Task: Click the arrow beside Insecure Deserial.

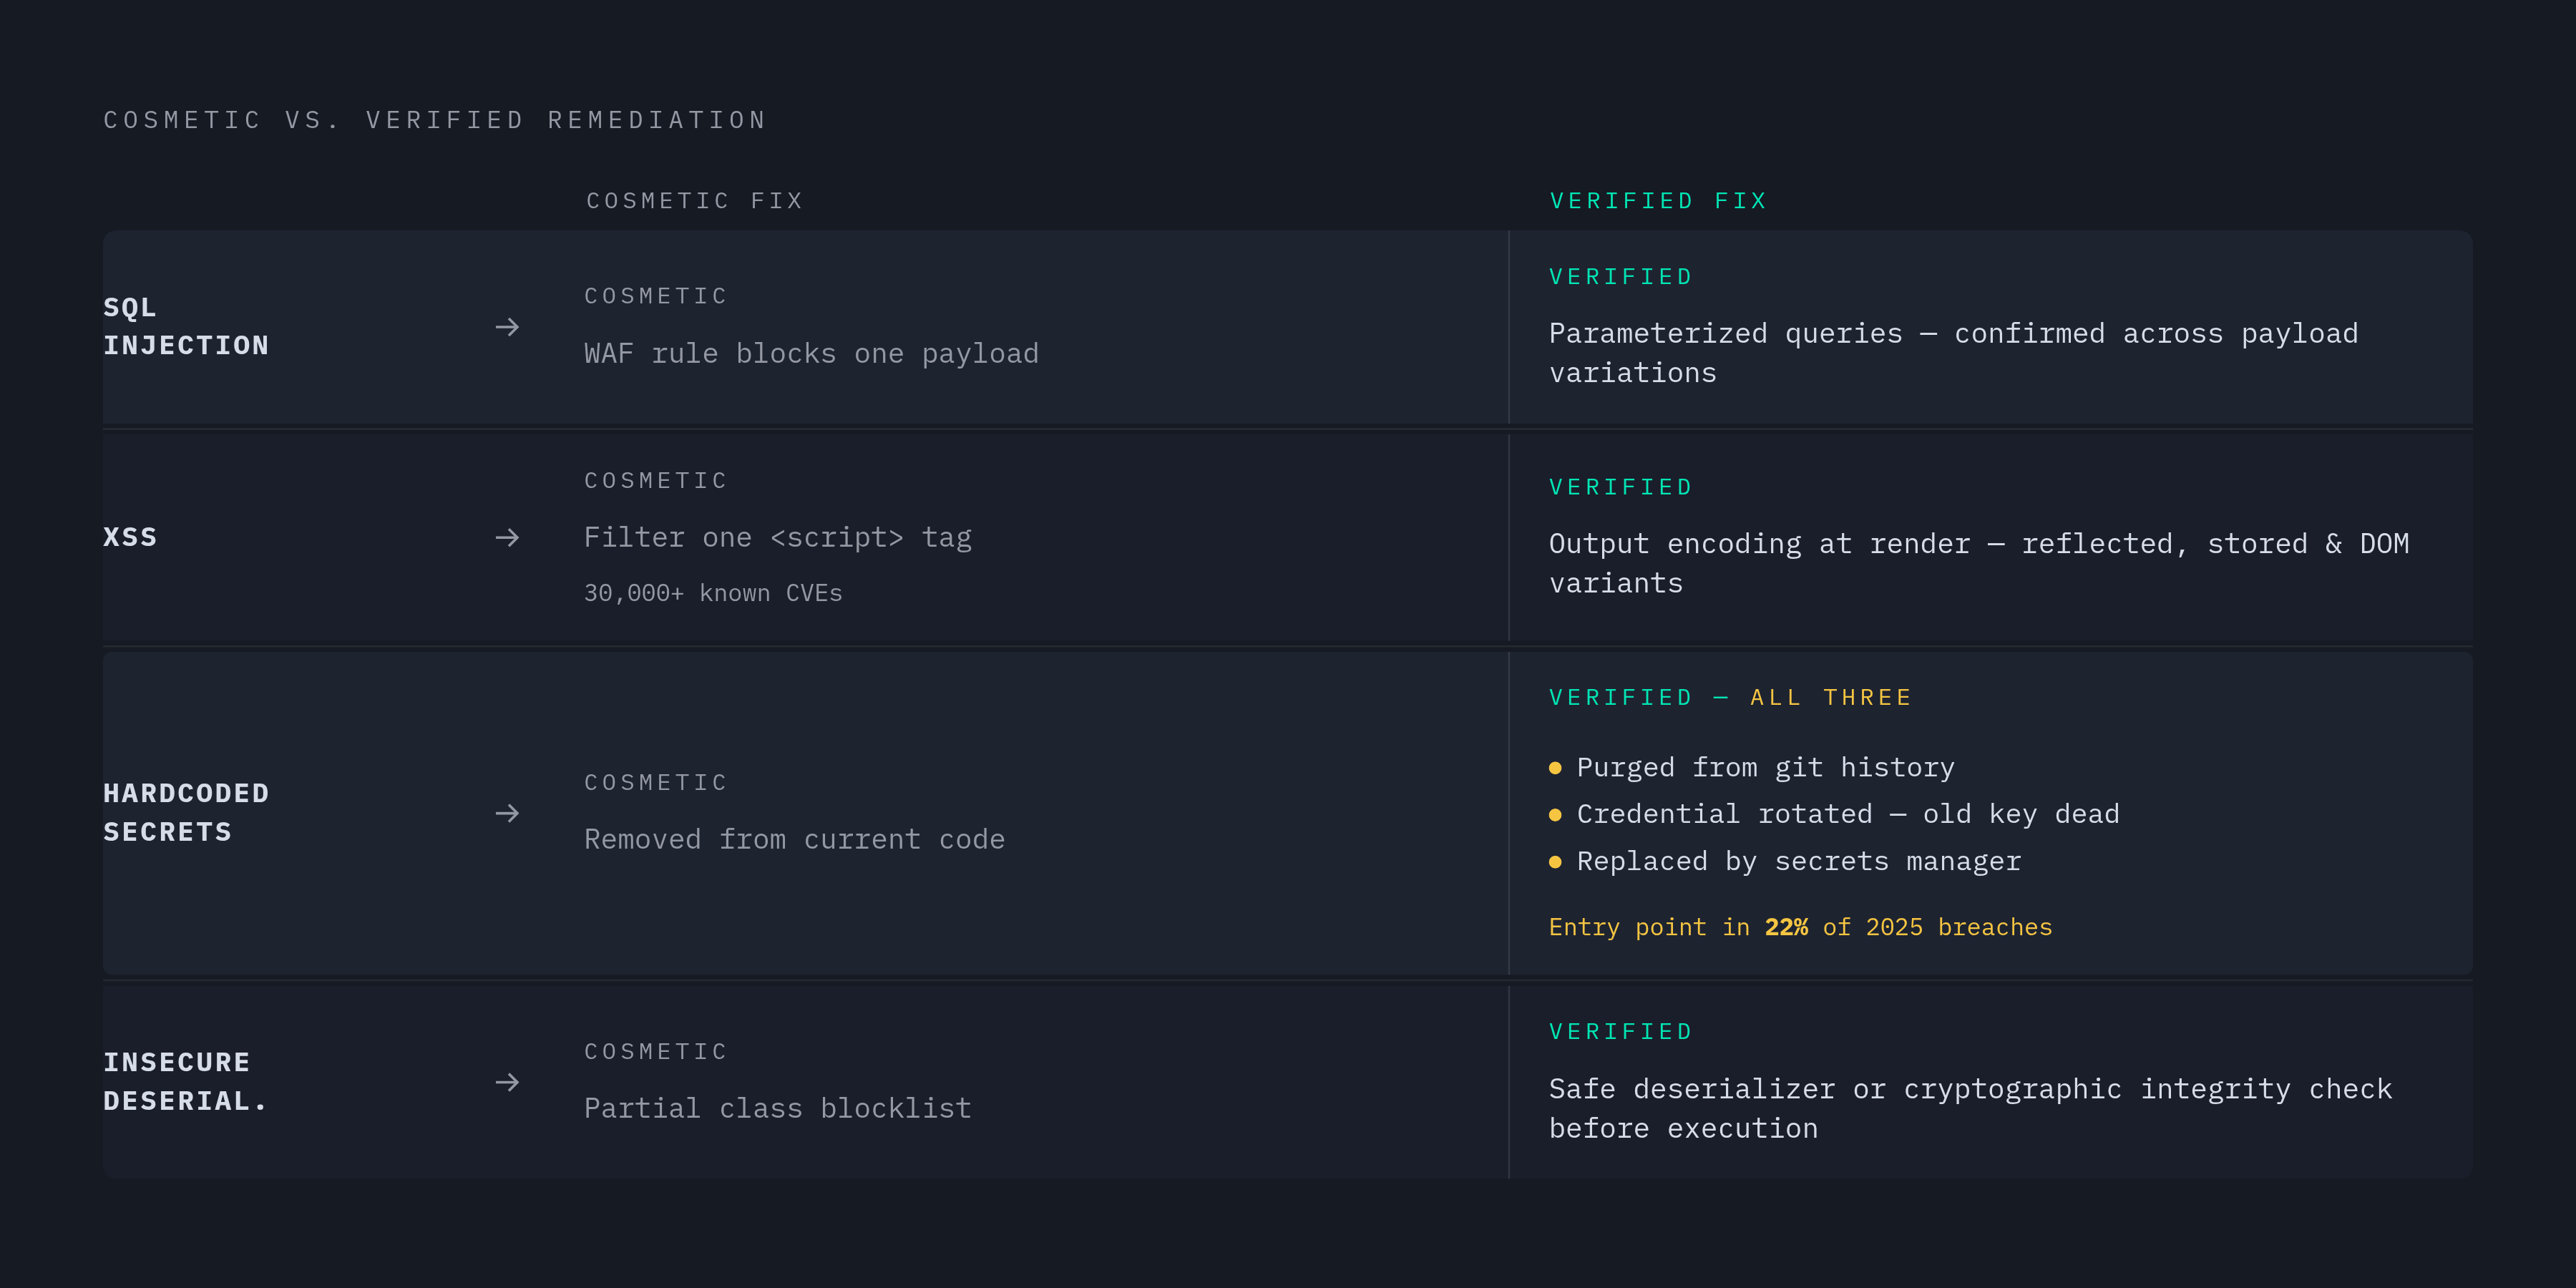Action: click(507, 1082)
